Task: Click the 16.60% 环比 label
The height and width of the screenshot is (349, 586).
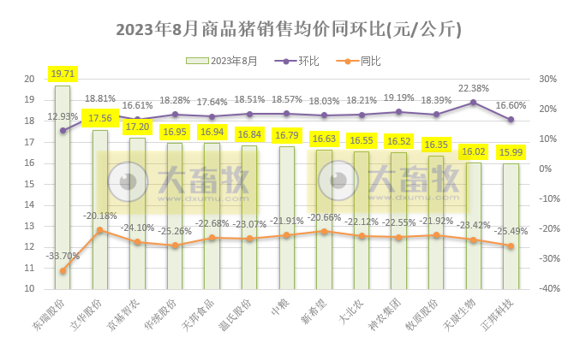Action: (x=511, y=105)
